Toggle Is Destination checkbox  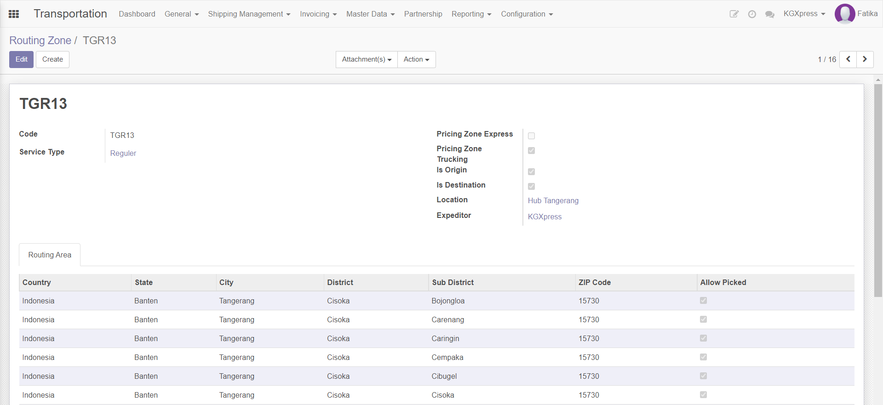(531, 186)
